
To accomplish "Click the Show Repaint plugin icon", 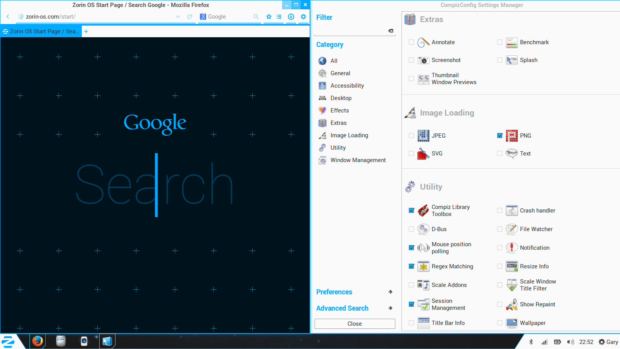I will 511,304.
